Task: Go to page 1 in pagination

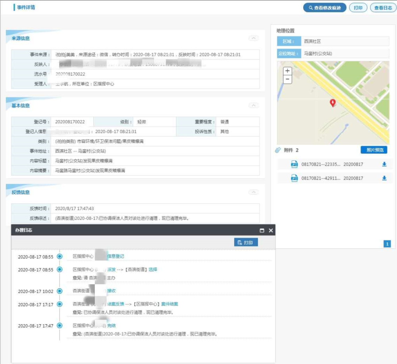Action: coord(387,244)
